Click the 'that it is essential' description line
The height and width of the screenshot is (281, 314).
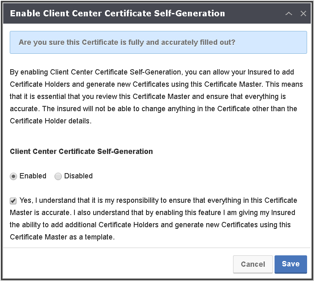[x=148, y=97]
